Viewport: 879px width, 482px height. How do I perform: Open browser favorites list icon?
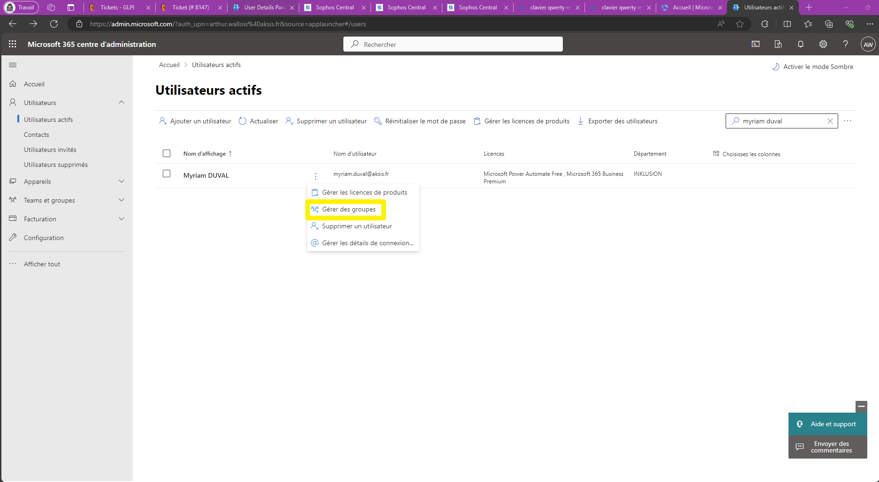808,24
